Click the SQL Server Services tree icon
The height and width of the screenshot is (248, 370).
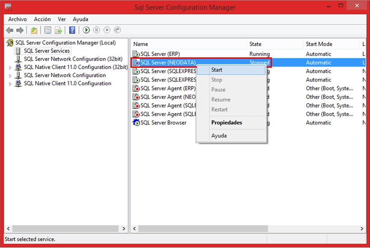click(18, 51)
